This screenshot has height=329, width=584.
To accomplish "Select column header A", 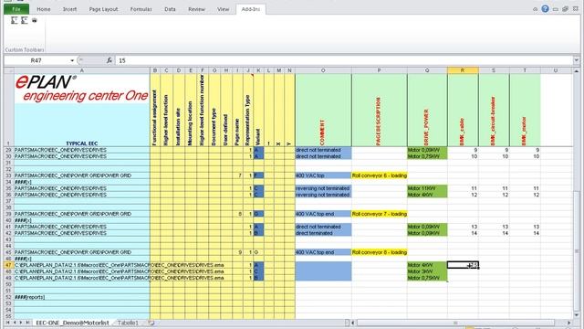I will click(82, 70).
